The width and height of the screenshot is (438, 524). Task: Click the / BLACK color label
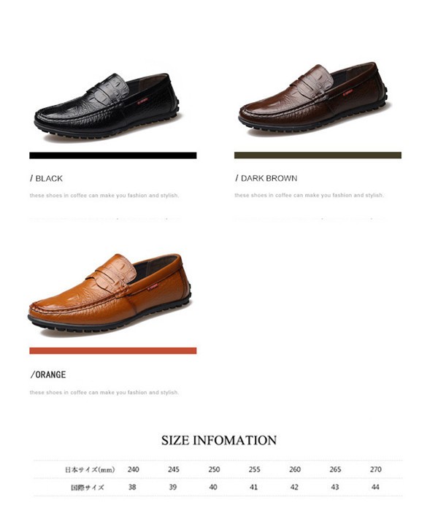point(46,179)
